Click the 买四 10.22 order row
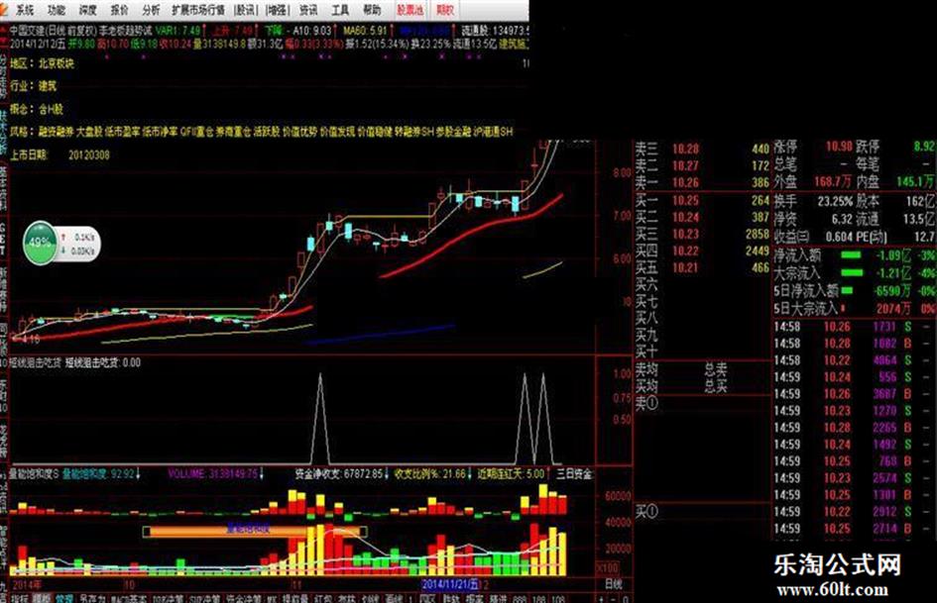 click(702, 251)
